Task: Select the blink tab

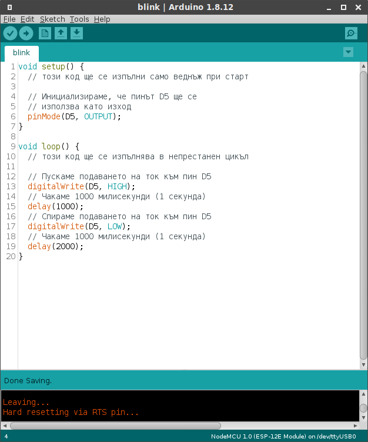Action: pos(21,53)
